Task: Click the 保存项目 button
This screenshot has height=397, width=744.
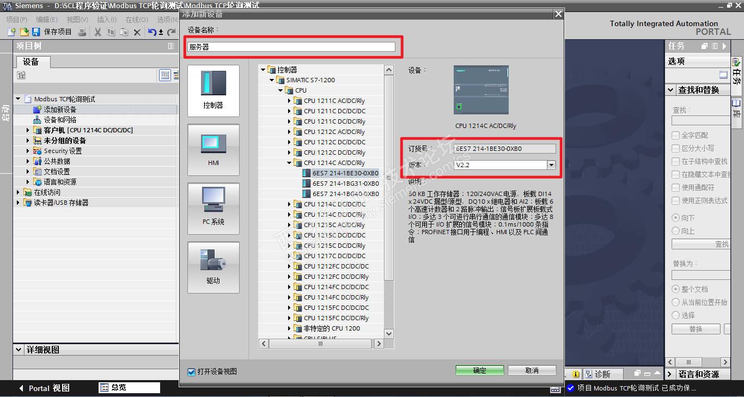Action: 52,32
